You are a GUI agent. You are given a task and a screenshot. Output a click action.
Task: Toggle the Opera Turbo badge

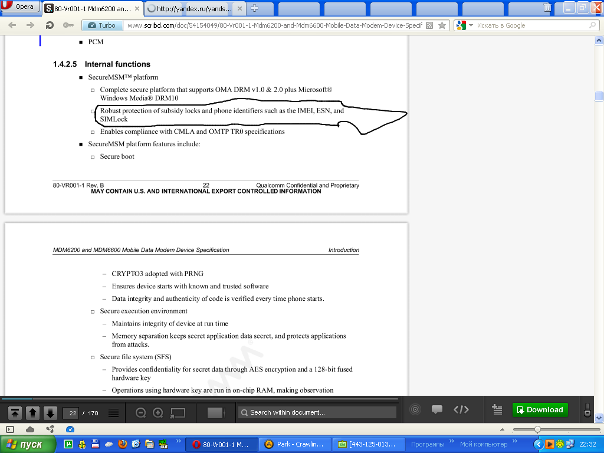click(x=103, y=25)
